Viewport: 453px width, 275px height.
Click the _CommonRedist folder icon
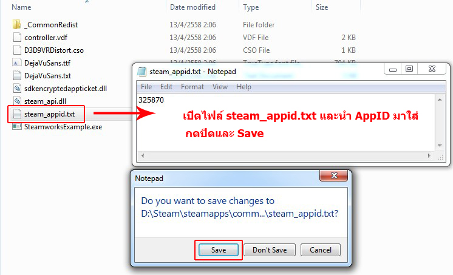click(x=17, y=24)
